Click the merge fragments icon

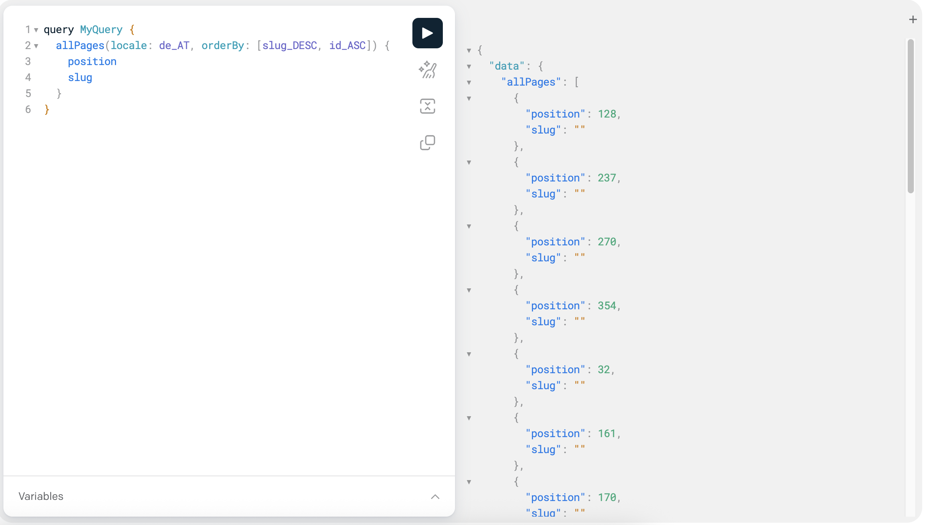pos(427,106)
